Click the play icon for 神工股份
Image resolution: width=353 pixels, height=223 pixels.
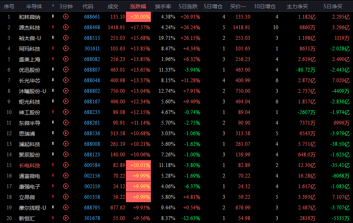(x=66, y=112)
